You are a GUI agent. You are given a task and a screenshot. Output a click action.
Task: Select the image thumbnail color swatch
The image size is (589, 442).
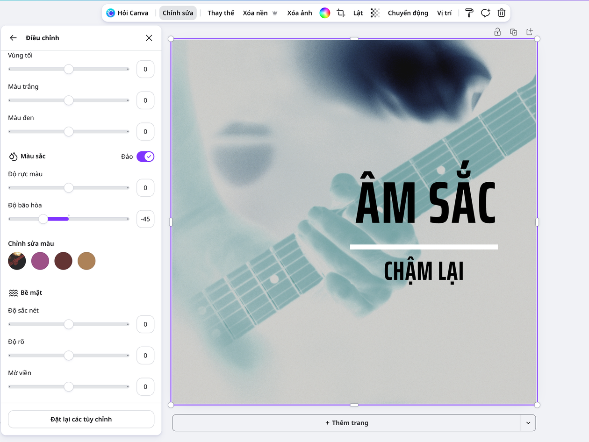click(x=17, y=261)
